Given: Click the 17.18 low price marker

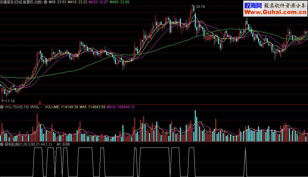Looking at the screenshot, I should pyautogui.click(x=10, y=101).
